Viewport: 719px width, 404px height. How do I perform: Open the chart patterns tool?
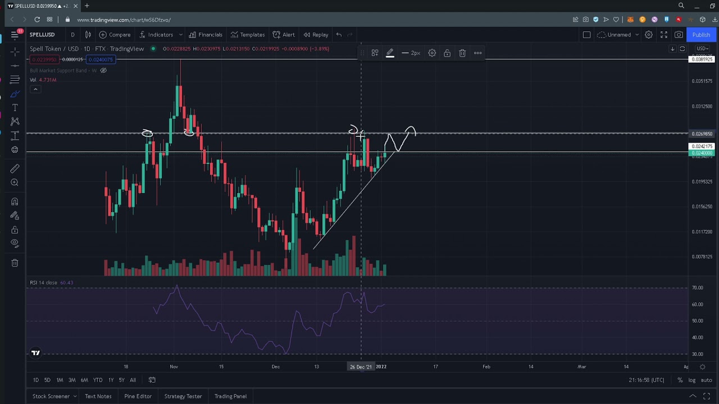(x=15, y=122)
